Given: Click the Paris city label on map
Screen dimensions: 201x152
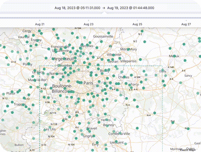Looking at the screenshot, I should tap(89, 83).
